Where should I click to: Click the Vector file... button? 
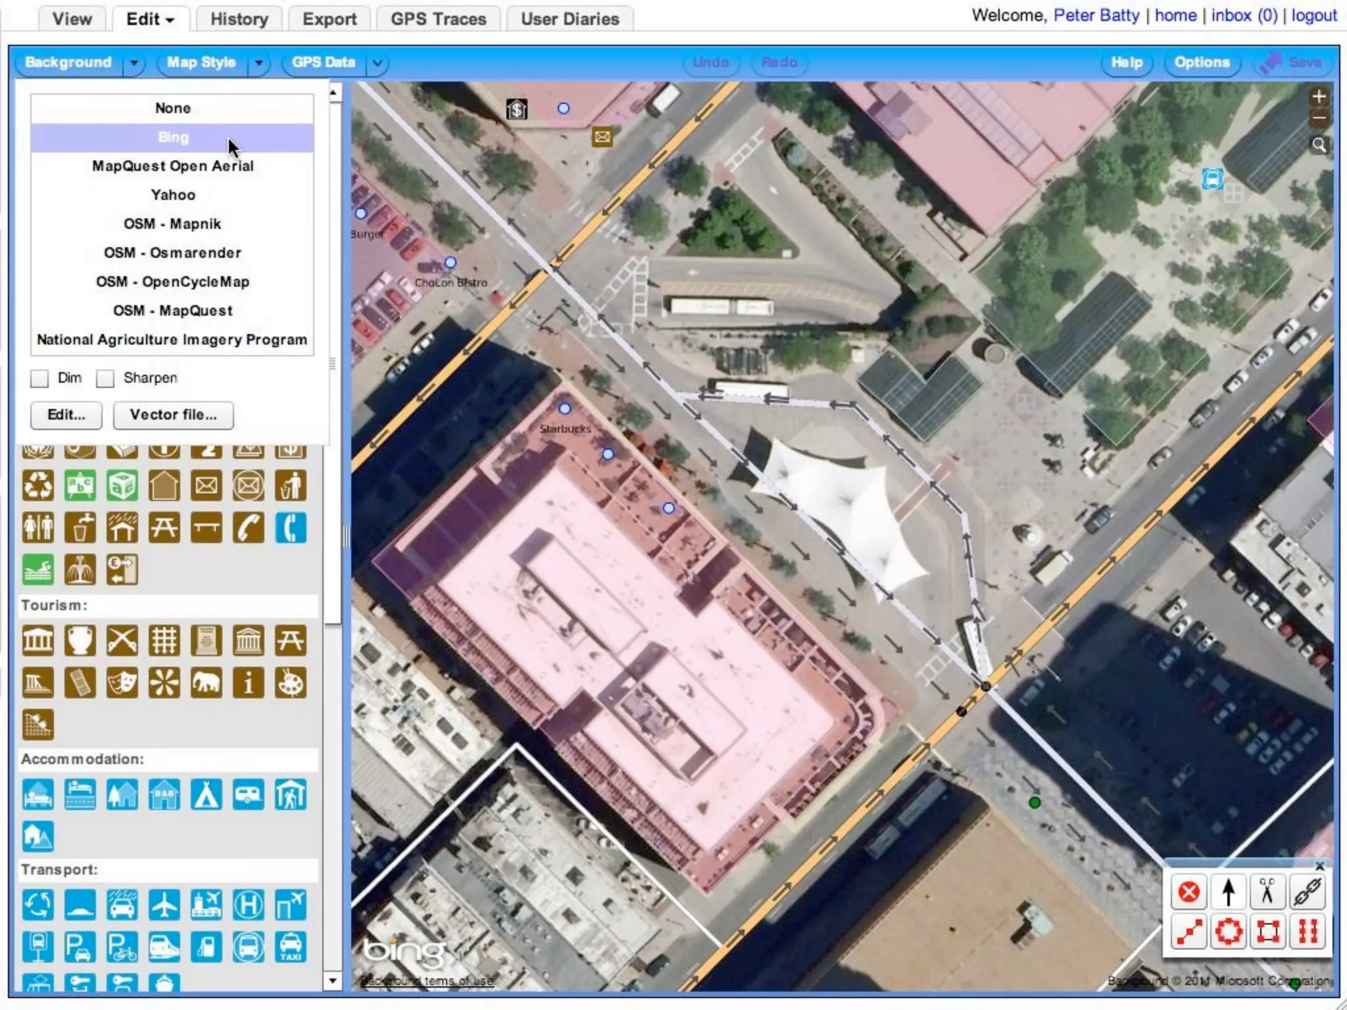tap(173, 415)
